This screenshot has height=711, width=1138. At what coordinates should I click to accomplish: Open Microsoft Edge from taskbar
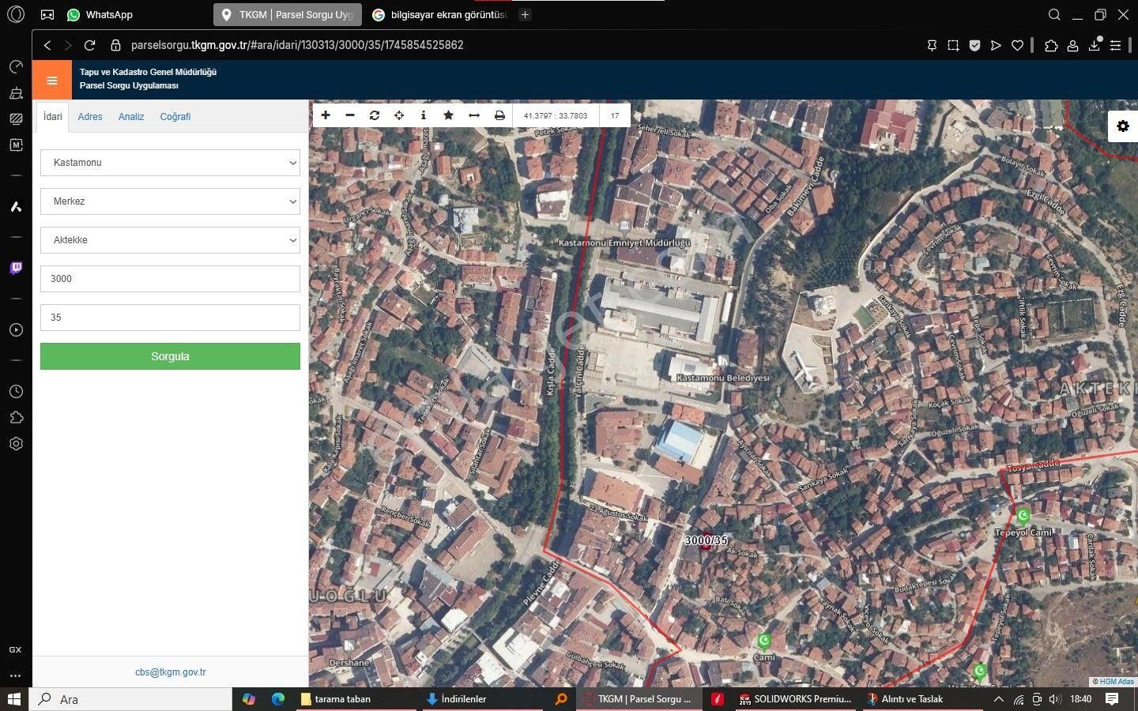click(278, 699)
